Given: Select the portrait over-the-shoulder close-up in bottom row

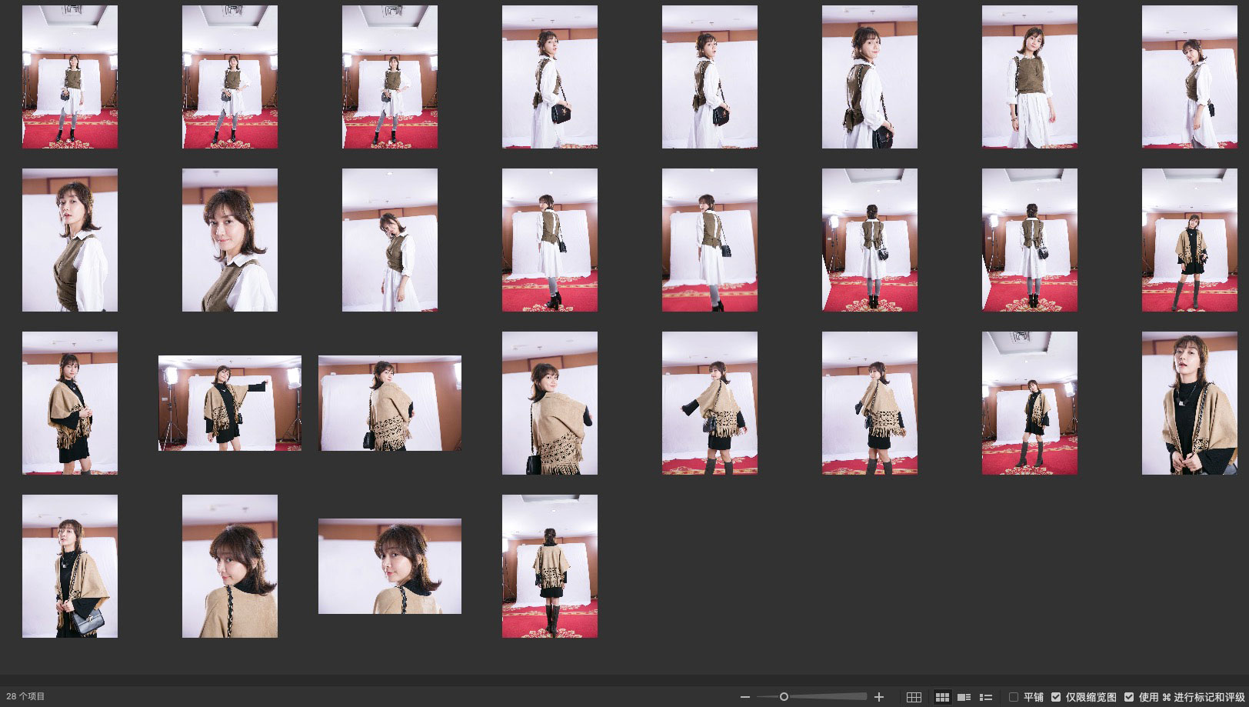Looking at the screenshot, I should pyautogui.click(x=229, y=566).
